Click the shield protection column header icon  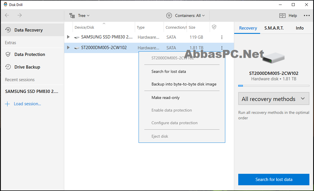214,27
